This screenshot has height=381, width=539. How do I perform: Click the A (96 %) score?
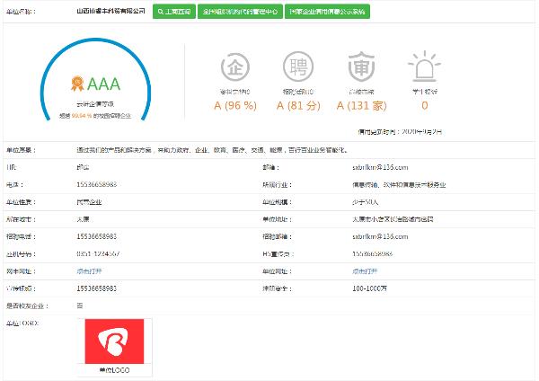click(234, 105)
